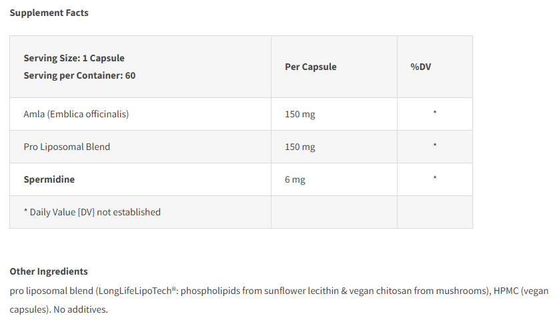Click 150 mg in Pro Liposomal Blend row
555x322 pixels.
click(x=300, y=147)
